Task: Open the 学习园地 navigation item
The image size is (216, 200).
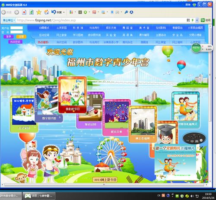Action: tap(78, 35)
